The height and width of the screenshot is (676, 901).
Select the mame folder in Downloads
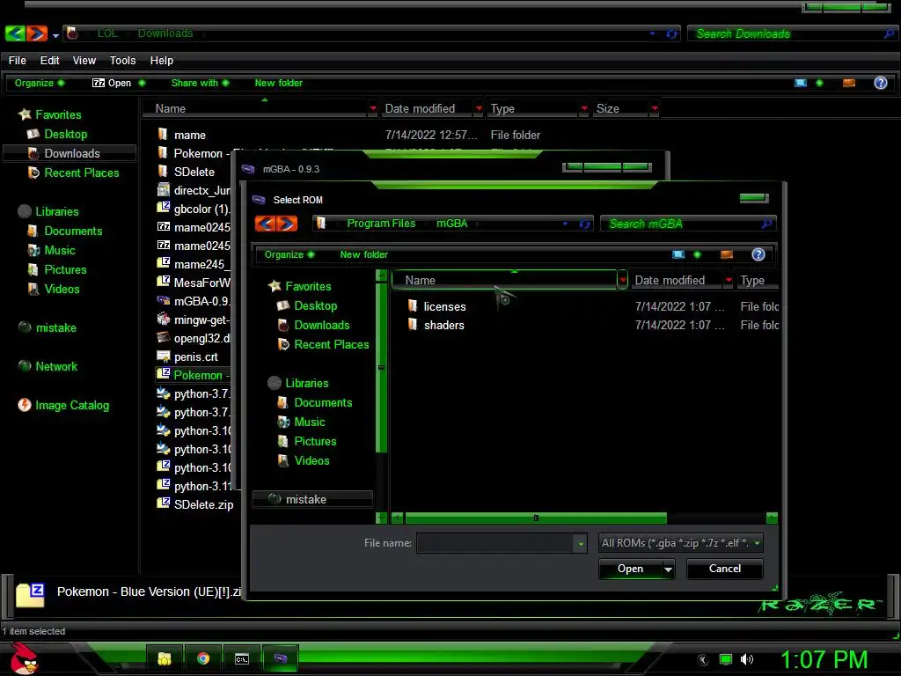pos(190,135)
